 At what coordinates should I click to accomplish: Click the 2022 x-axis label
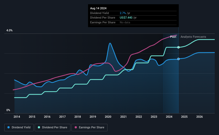[x=139, y=117]
